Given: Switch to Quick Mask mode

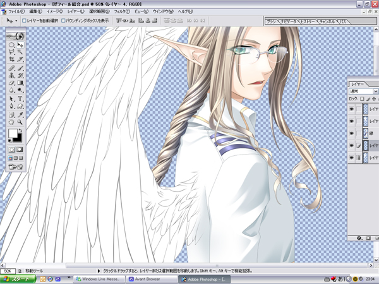Looking at the screenshot, I should pos(20,150).
